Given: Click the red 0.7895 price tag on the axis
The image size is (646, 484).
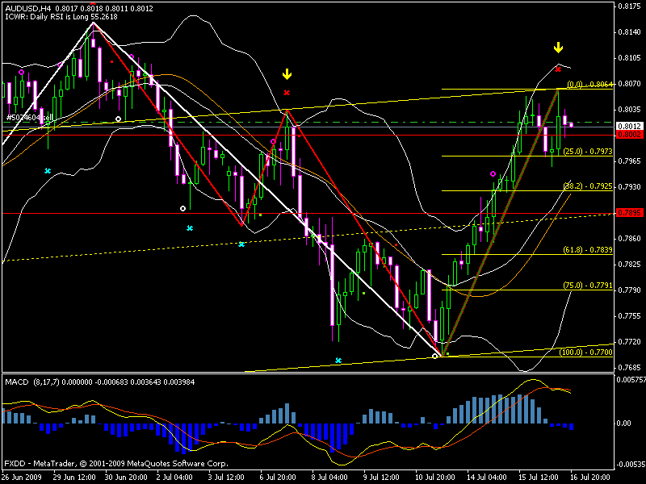Looking at the screenshot, I should (x=629, y=213).
